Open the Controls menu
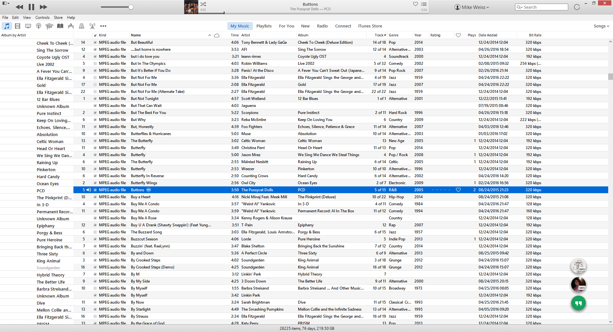 click(42, 18)
